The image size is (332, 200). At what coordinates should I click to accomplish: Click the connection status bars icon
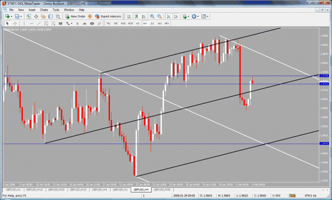[x=292, y=196]
